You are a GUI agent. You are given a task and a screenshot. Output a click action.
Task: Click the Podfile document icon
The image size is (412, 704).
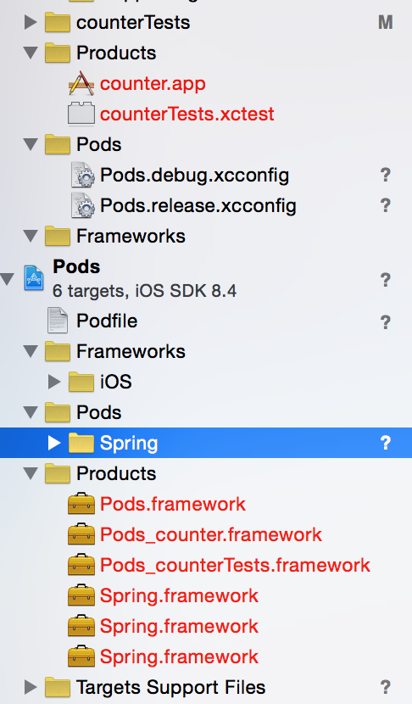(58, 320)
